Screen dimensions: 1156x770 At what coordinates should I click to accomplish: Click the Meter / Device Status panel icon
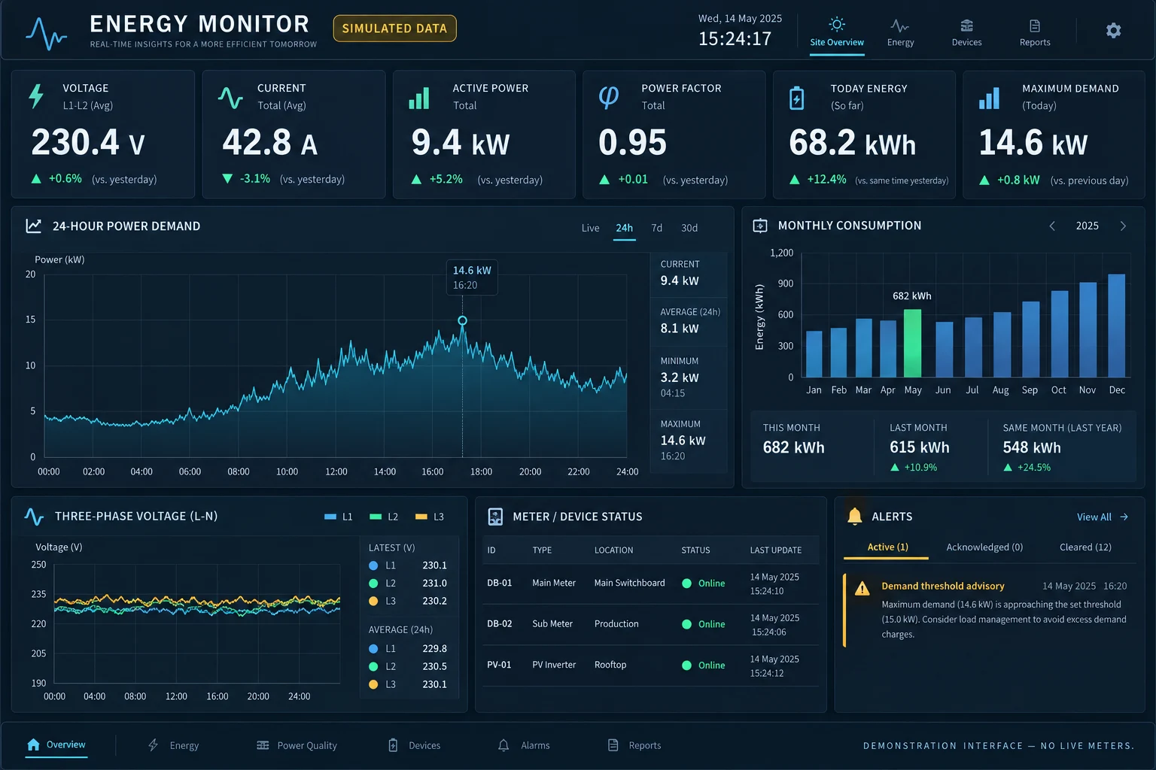pos(495,517)
